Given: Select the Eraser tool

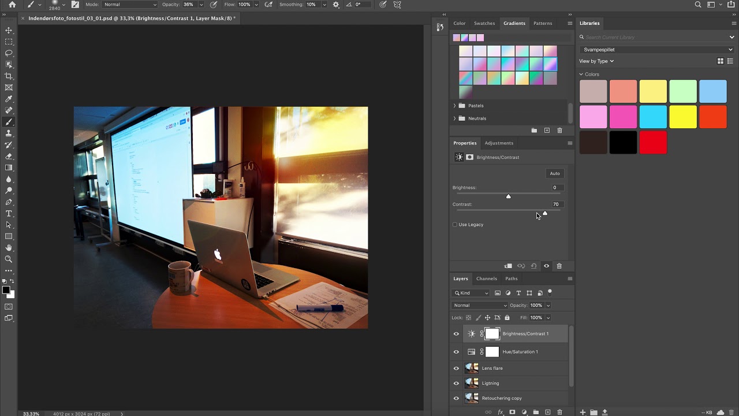Looking at the screenshot, I should tap(9, 157).
